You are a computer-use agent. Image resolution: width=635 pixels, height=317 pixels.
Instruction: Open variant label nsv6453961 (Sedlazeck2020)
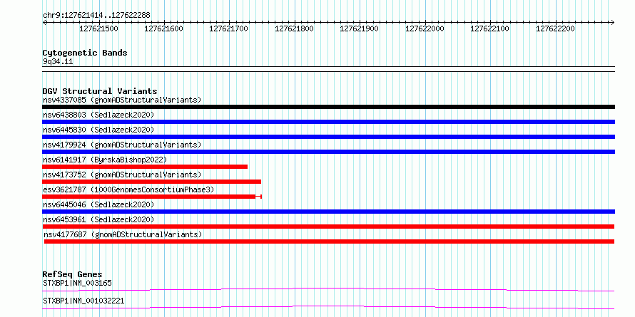[x=98, y=219]
